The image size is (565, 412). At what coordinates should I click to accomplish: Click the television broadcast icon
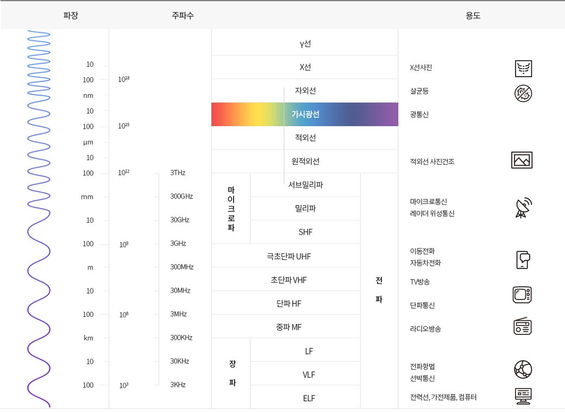pyautogui.click(x=522, y=295)
